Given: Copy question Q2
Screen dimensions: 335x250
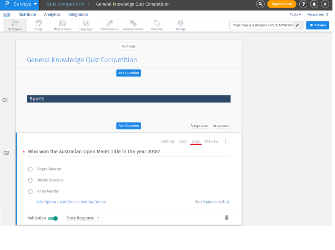Looking at the screenshot, I should tap(183, 141).
